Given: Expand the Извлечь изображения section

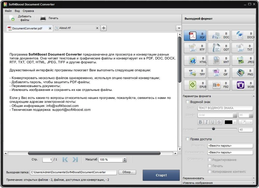Looking at the screenshot, I should (x=254, y=183).
